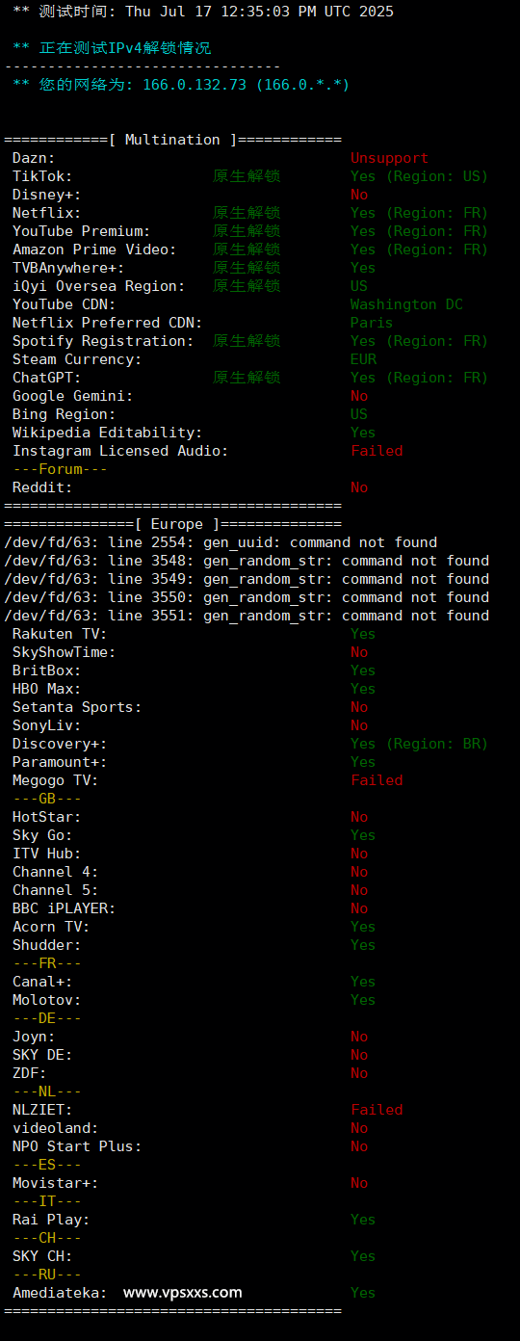
Task: Click the gen_uuid command not found error line
Action: [221, 542]
